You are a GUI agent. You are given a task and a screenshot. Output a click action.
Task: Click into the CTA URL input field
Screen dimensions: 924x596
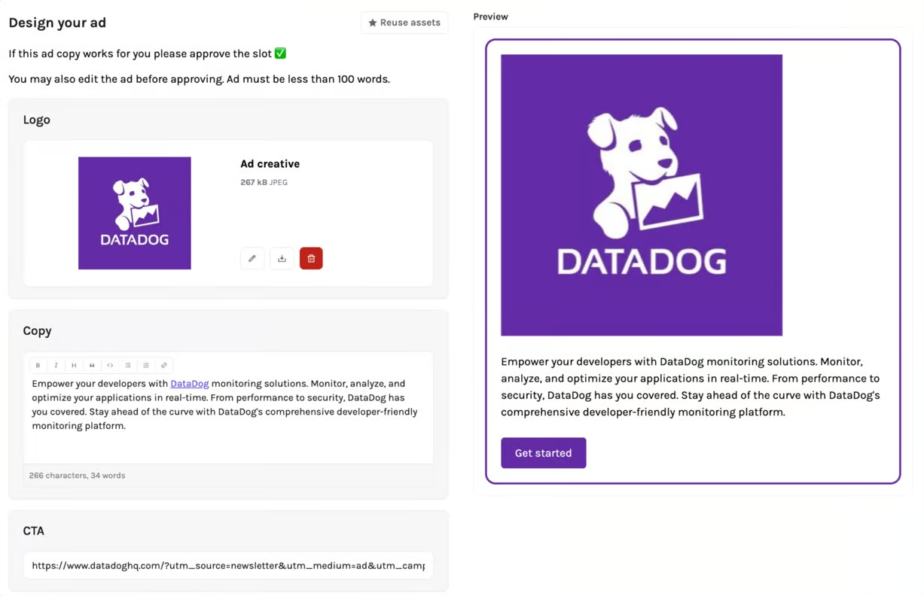(x=228, y=566)
